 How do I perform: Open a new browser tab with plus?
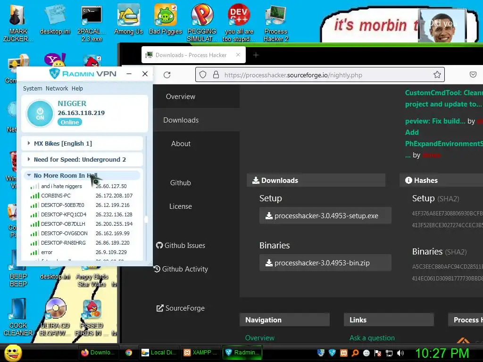tap(256, 55)
